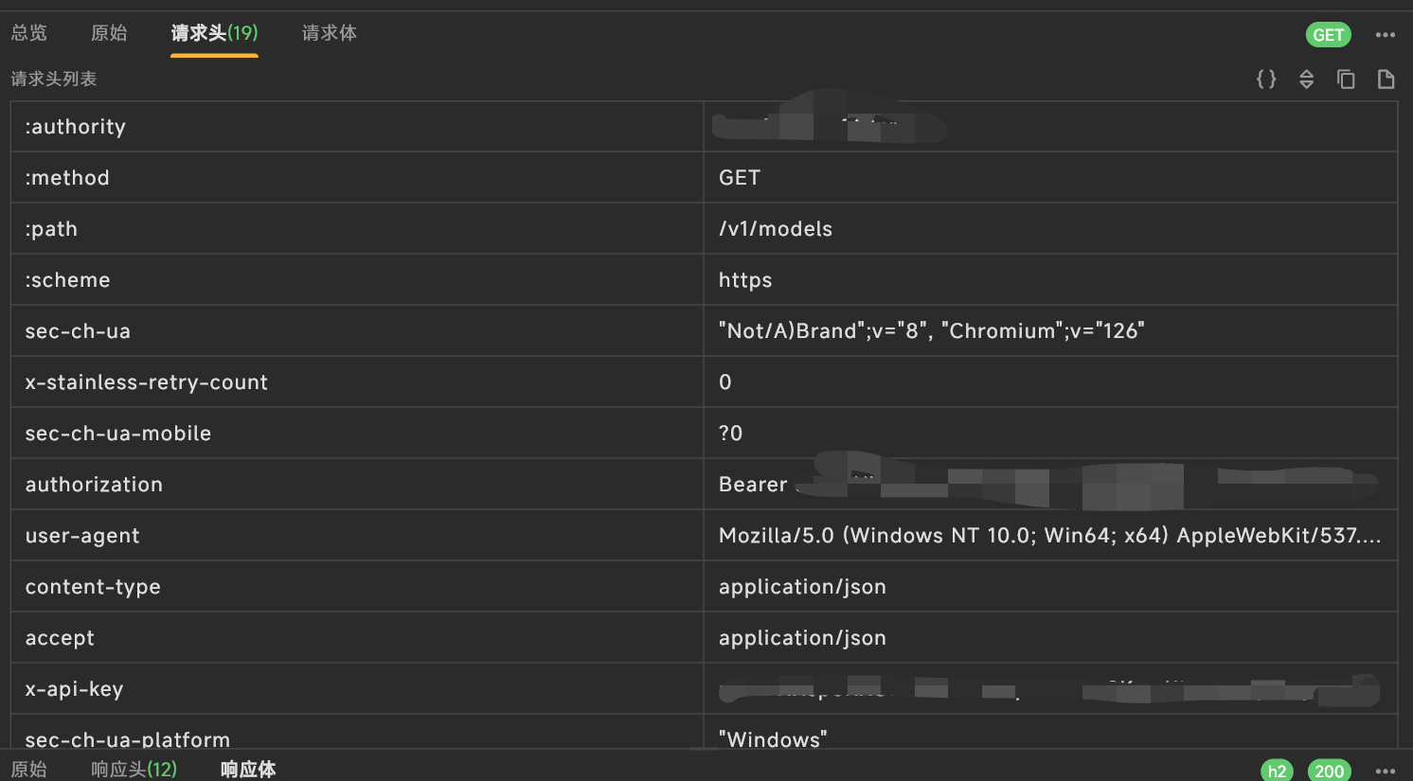The width and height of the screenshot is (1413, 781).
Task: Copy request headers with copy icon
Action: pos(1346,80)
